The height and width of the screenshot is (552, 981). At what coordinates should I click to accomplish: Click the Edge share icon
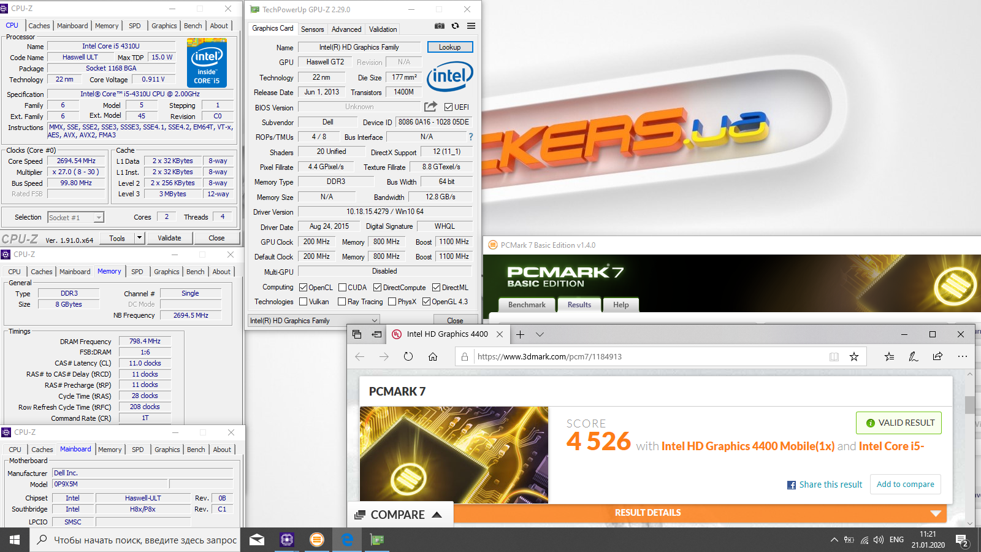(937, 356)
